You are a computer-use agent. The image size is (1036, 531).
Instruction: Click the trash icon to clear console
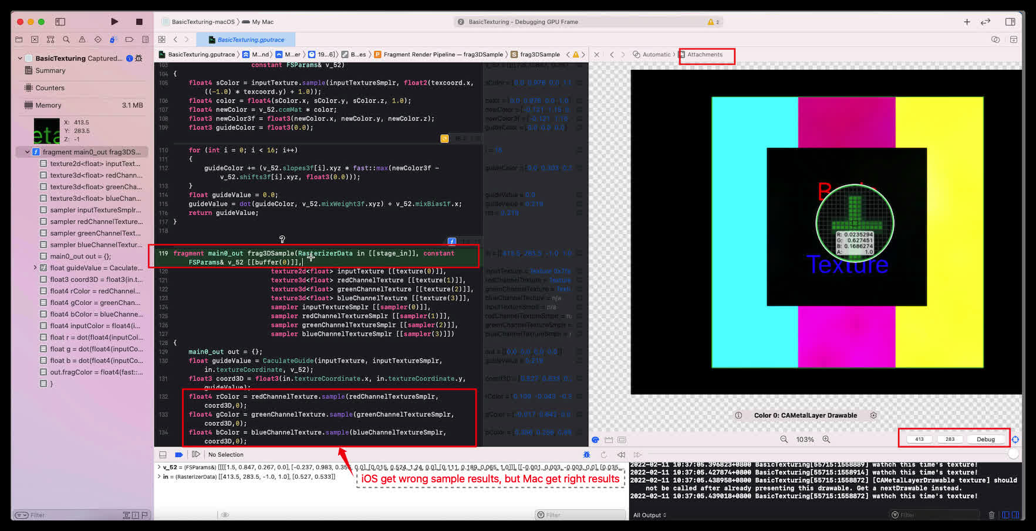pos(991,515)
